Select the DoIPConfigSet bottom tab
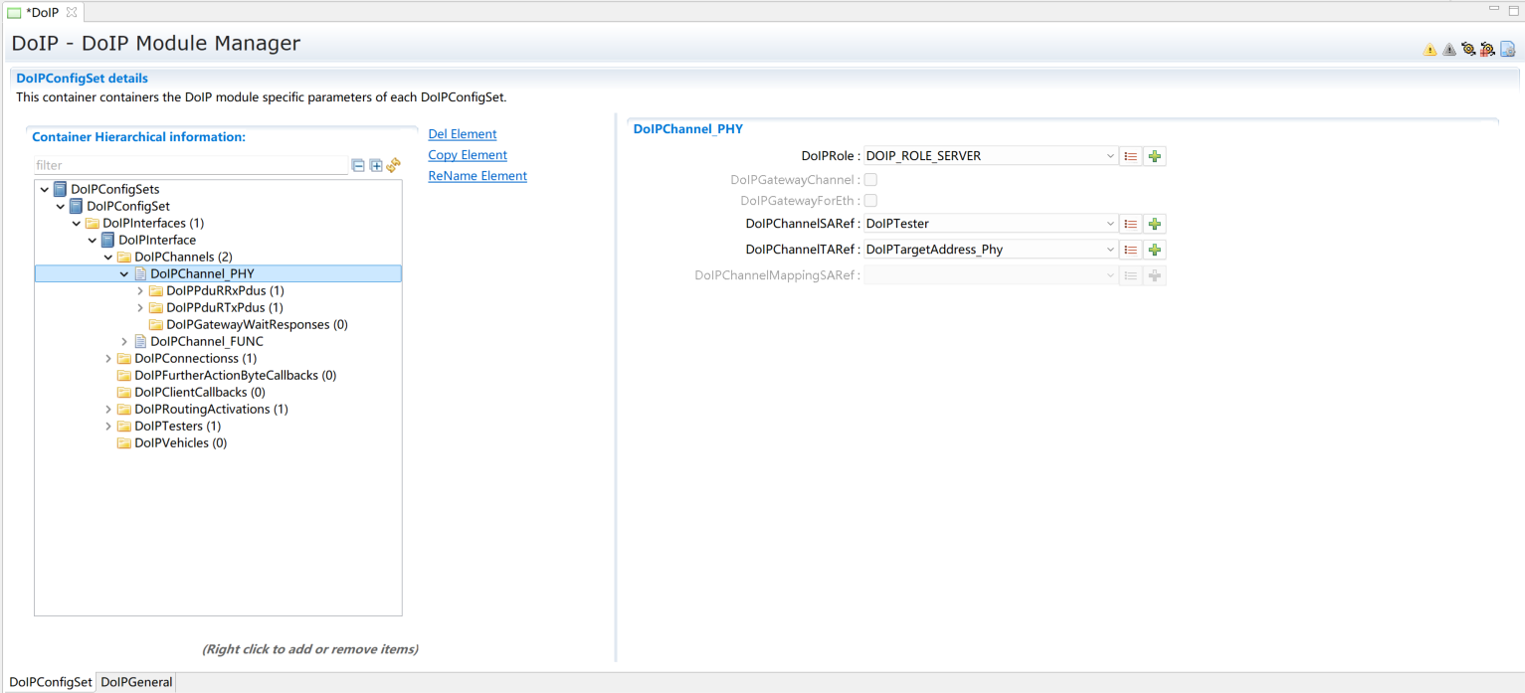The image size is (1525, 693). point(50,682)
